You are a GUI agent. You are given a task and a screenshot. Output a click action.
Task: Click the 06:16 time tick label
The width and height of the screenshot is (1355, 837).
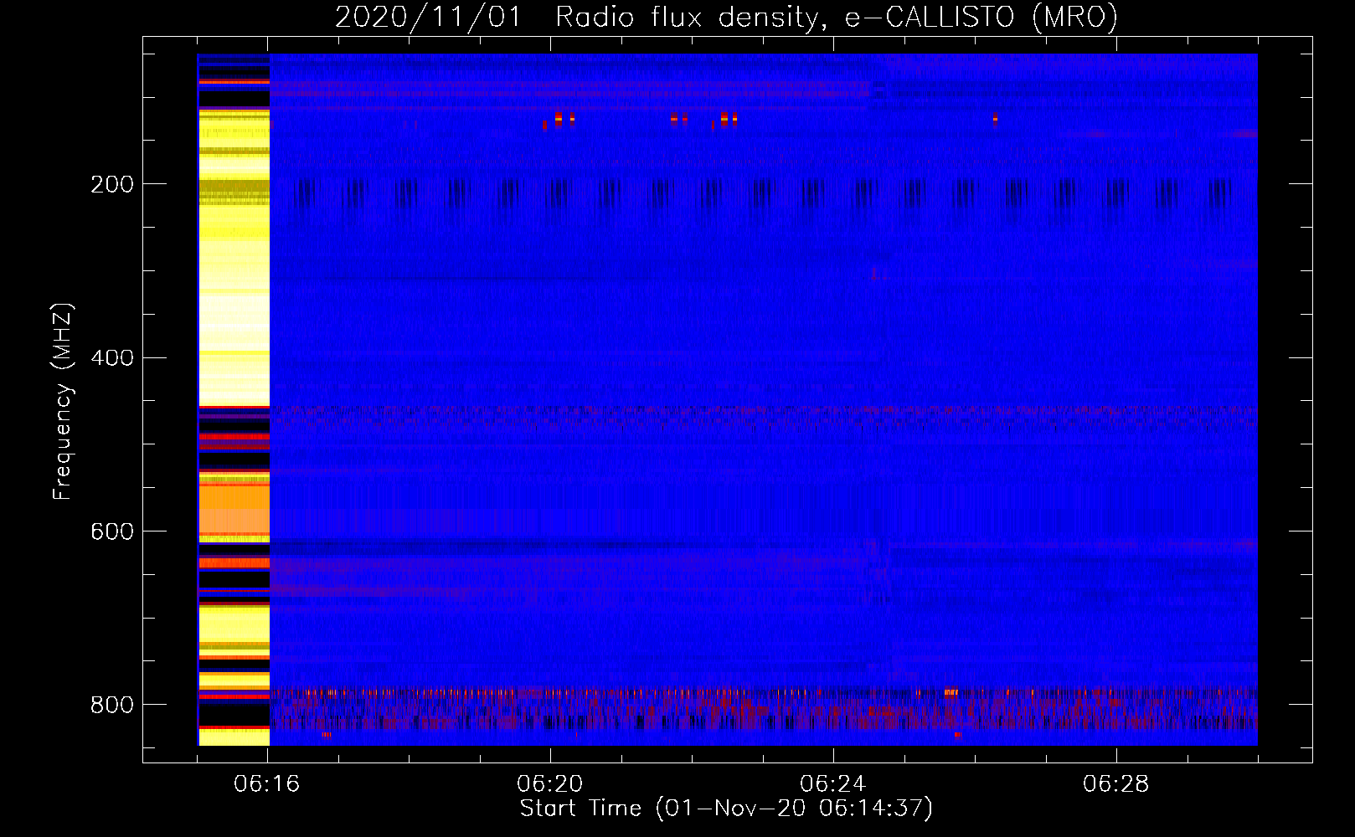click(267, 784)
